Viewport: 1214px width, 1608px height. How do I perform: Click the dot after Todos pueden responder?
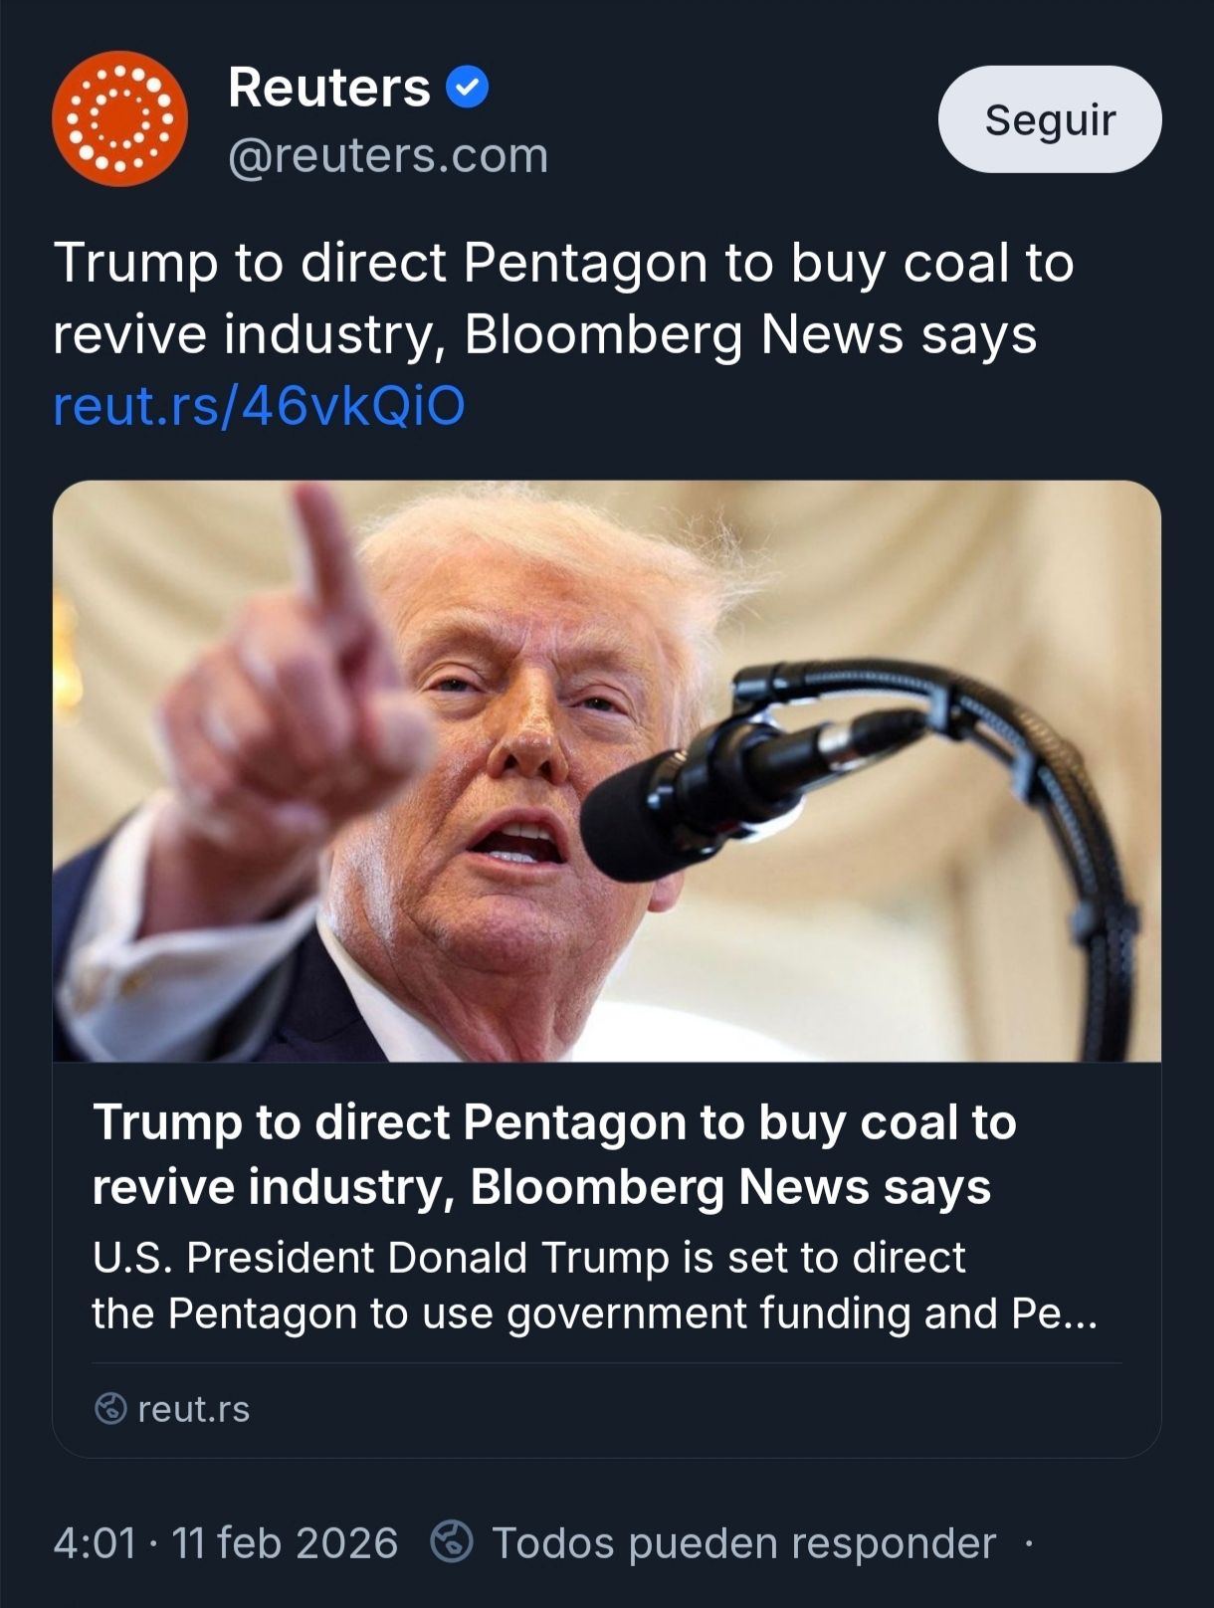1028,1544
